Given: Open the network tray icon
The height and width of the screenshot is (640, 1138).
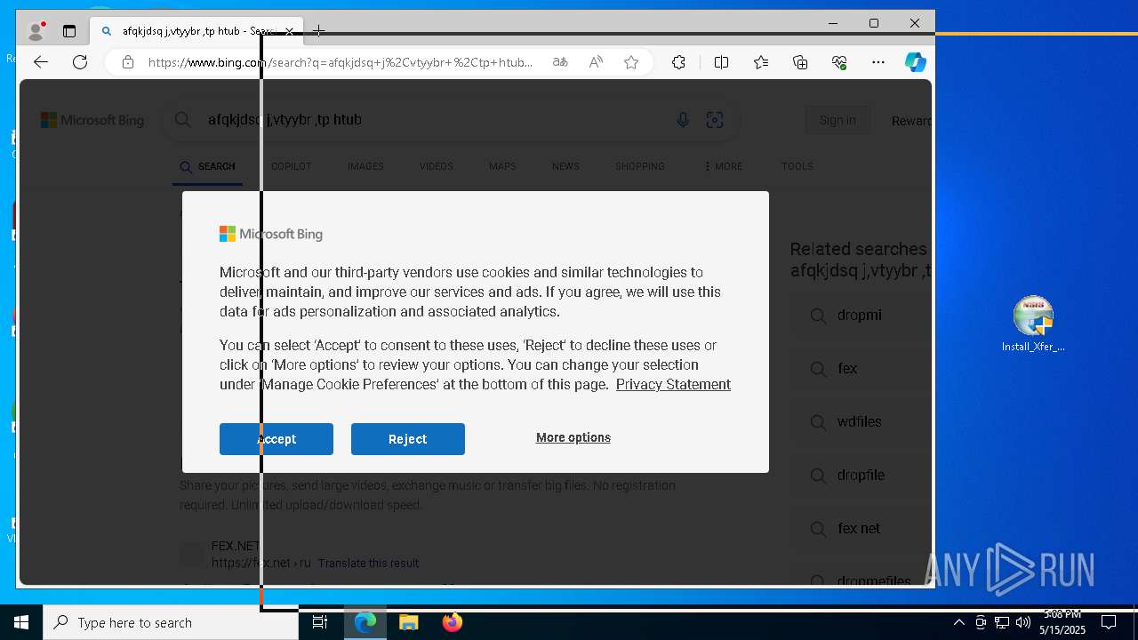Looking at the screenshot, I should point(1002,622).
